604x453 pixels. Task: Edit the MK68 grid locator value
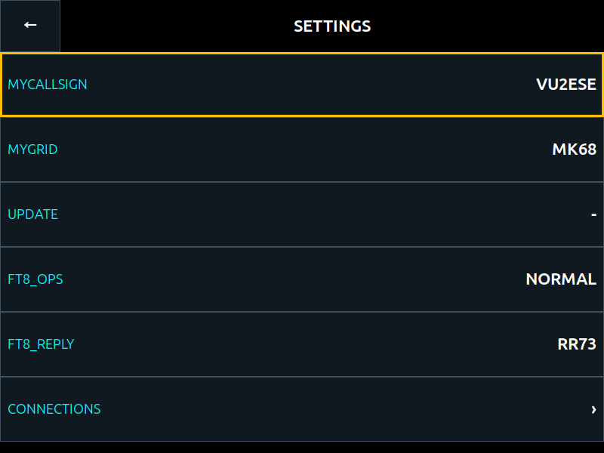[x=574, y=149]
